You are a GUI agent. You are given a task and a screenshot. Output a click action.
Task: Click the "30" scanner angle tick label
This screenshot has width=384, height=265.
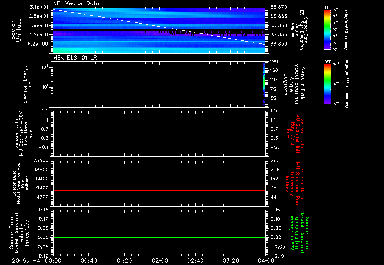[273, 98]
